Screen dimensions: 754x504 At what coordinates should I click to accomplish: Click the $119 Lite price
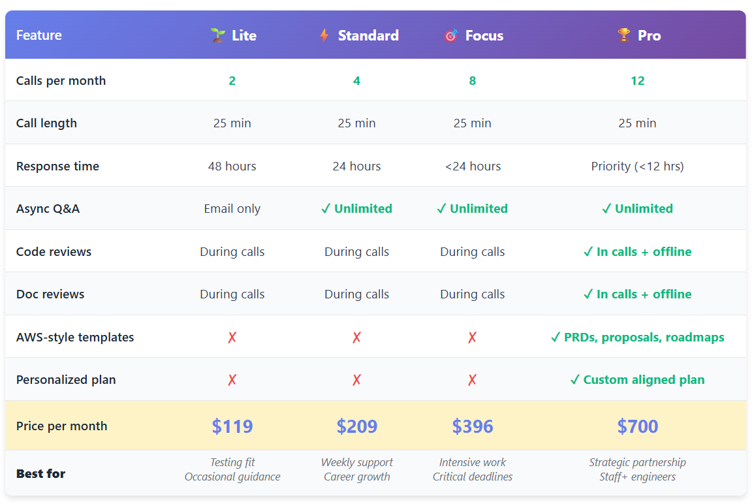click(232, 426)
